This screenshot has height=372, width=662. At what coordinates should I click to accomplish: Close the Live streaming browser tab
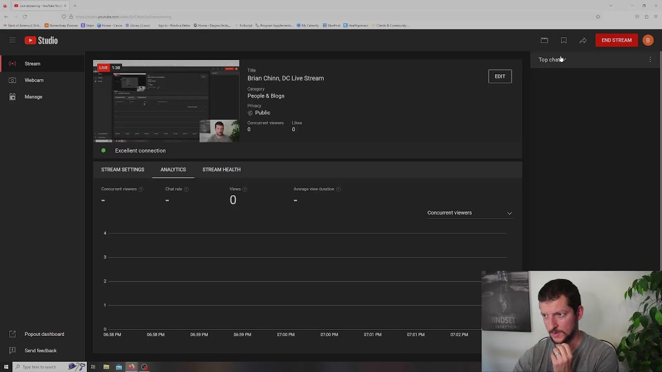point(65,6)
